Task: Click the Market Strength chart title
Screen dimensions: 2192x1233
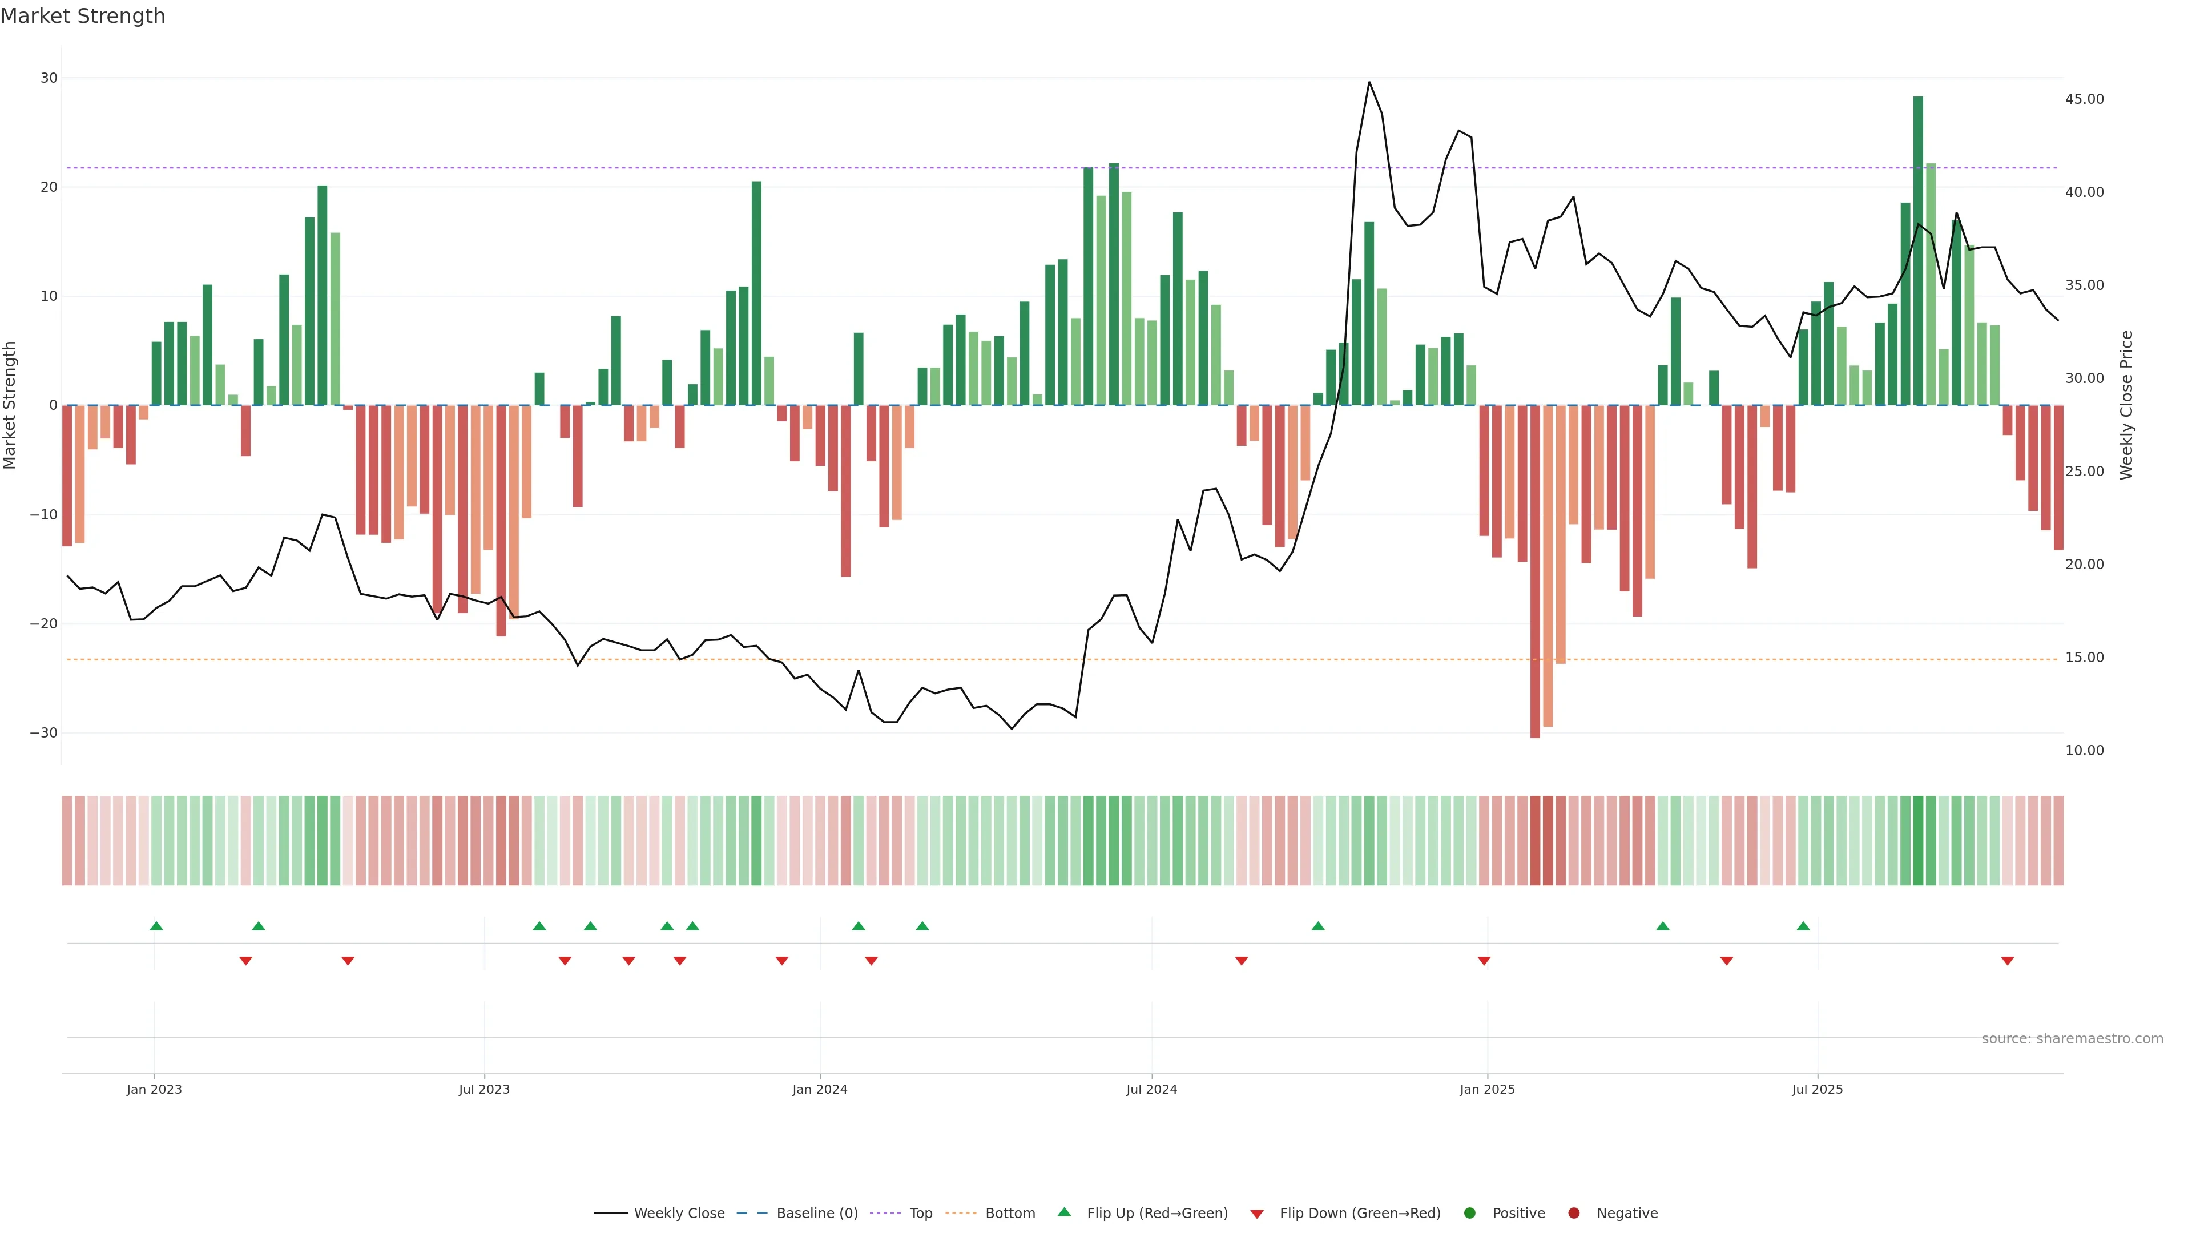Action: (83, 16)
